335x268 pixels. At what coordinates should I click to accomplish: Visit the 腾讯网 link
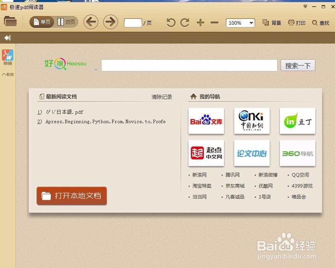click(x=232, y=175)
